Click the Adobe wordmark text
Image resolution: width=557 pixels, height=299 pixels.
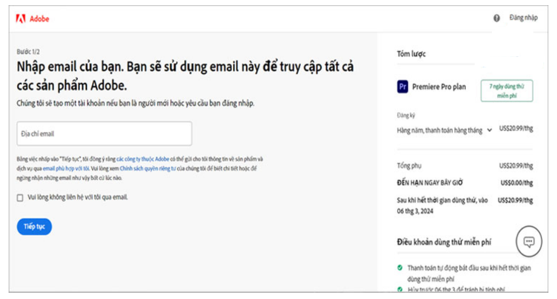(x=40, y=19)
